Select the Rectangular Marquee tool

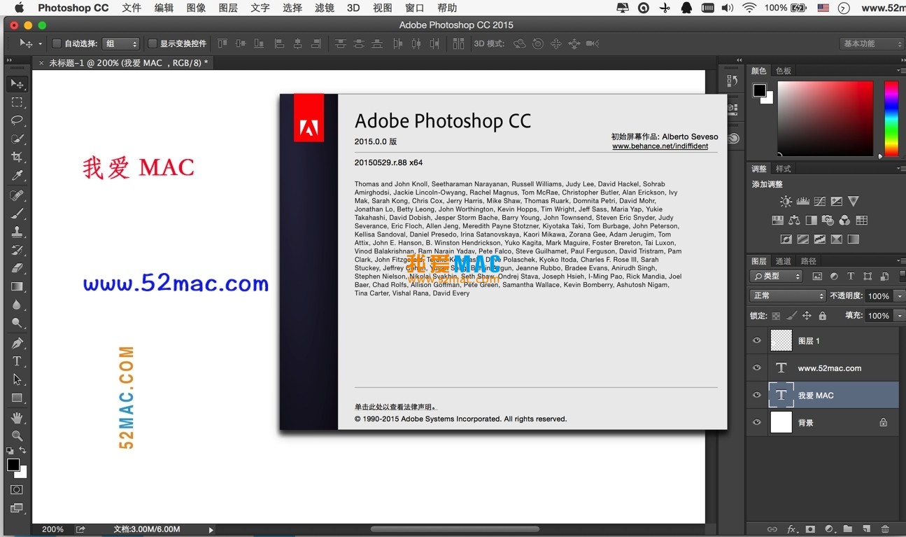(x=17, y=102)
